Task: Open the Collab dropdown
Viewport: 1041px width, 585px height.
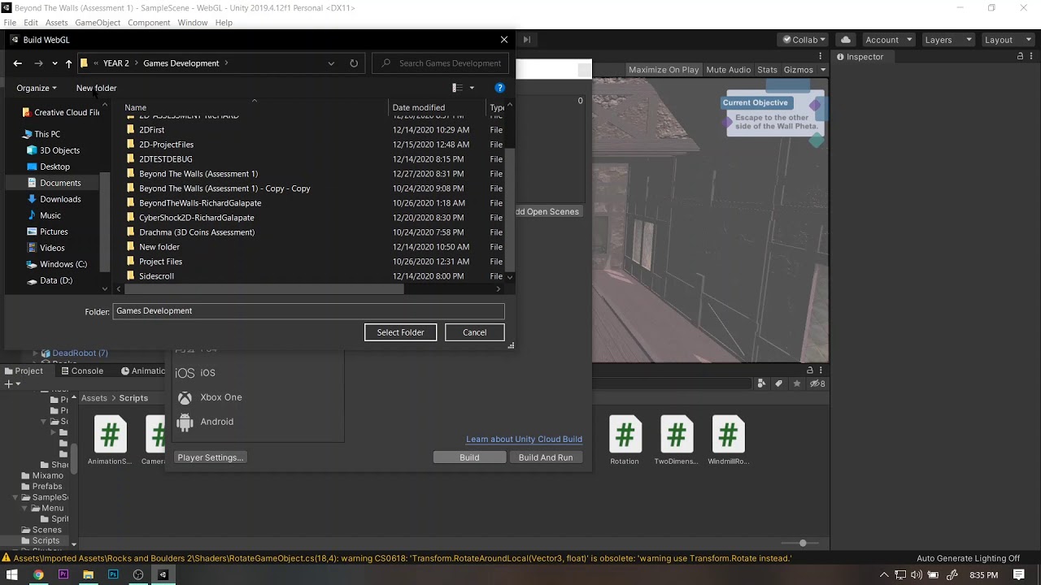Action: pyautogui.click(x=804, y=40)
